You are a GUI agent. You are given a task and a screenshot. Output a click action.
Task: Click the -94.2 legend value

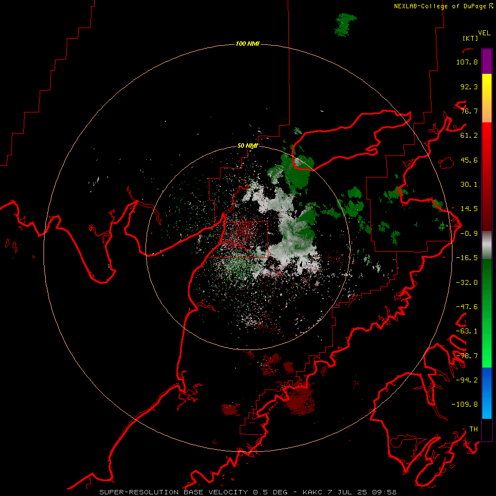(x=467, y=380)
